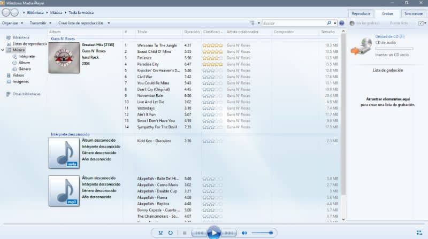Click the Stop playback button
Screen dimensions: 428x239
pos(185,233)
